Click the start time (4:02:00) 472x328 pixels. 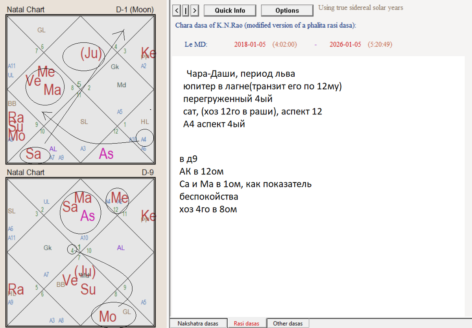click(x=284, y=44)
